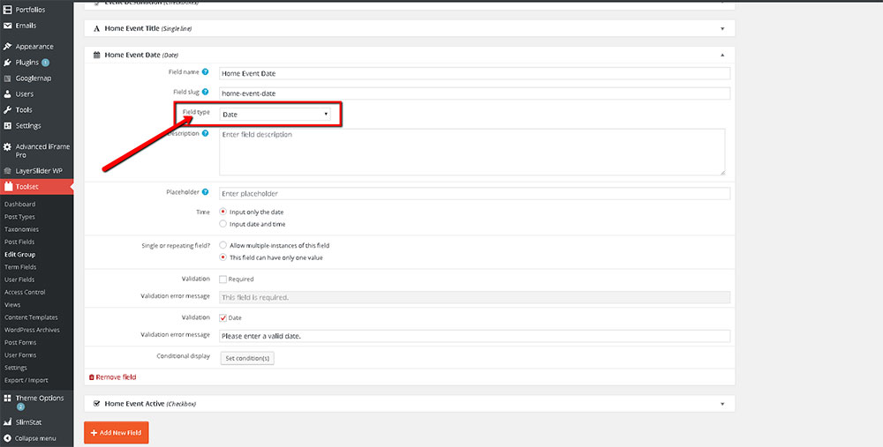883x447 pixels.
Task: Open Content Templates menu item
Action: [31, 317]
